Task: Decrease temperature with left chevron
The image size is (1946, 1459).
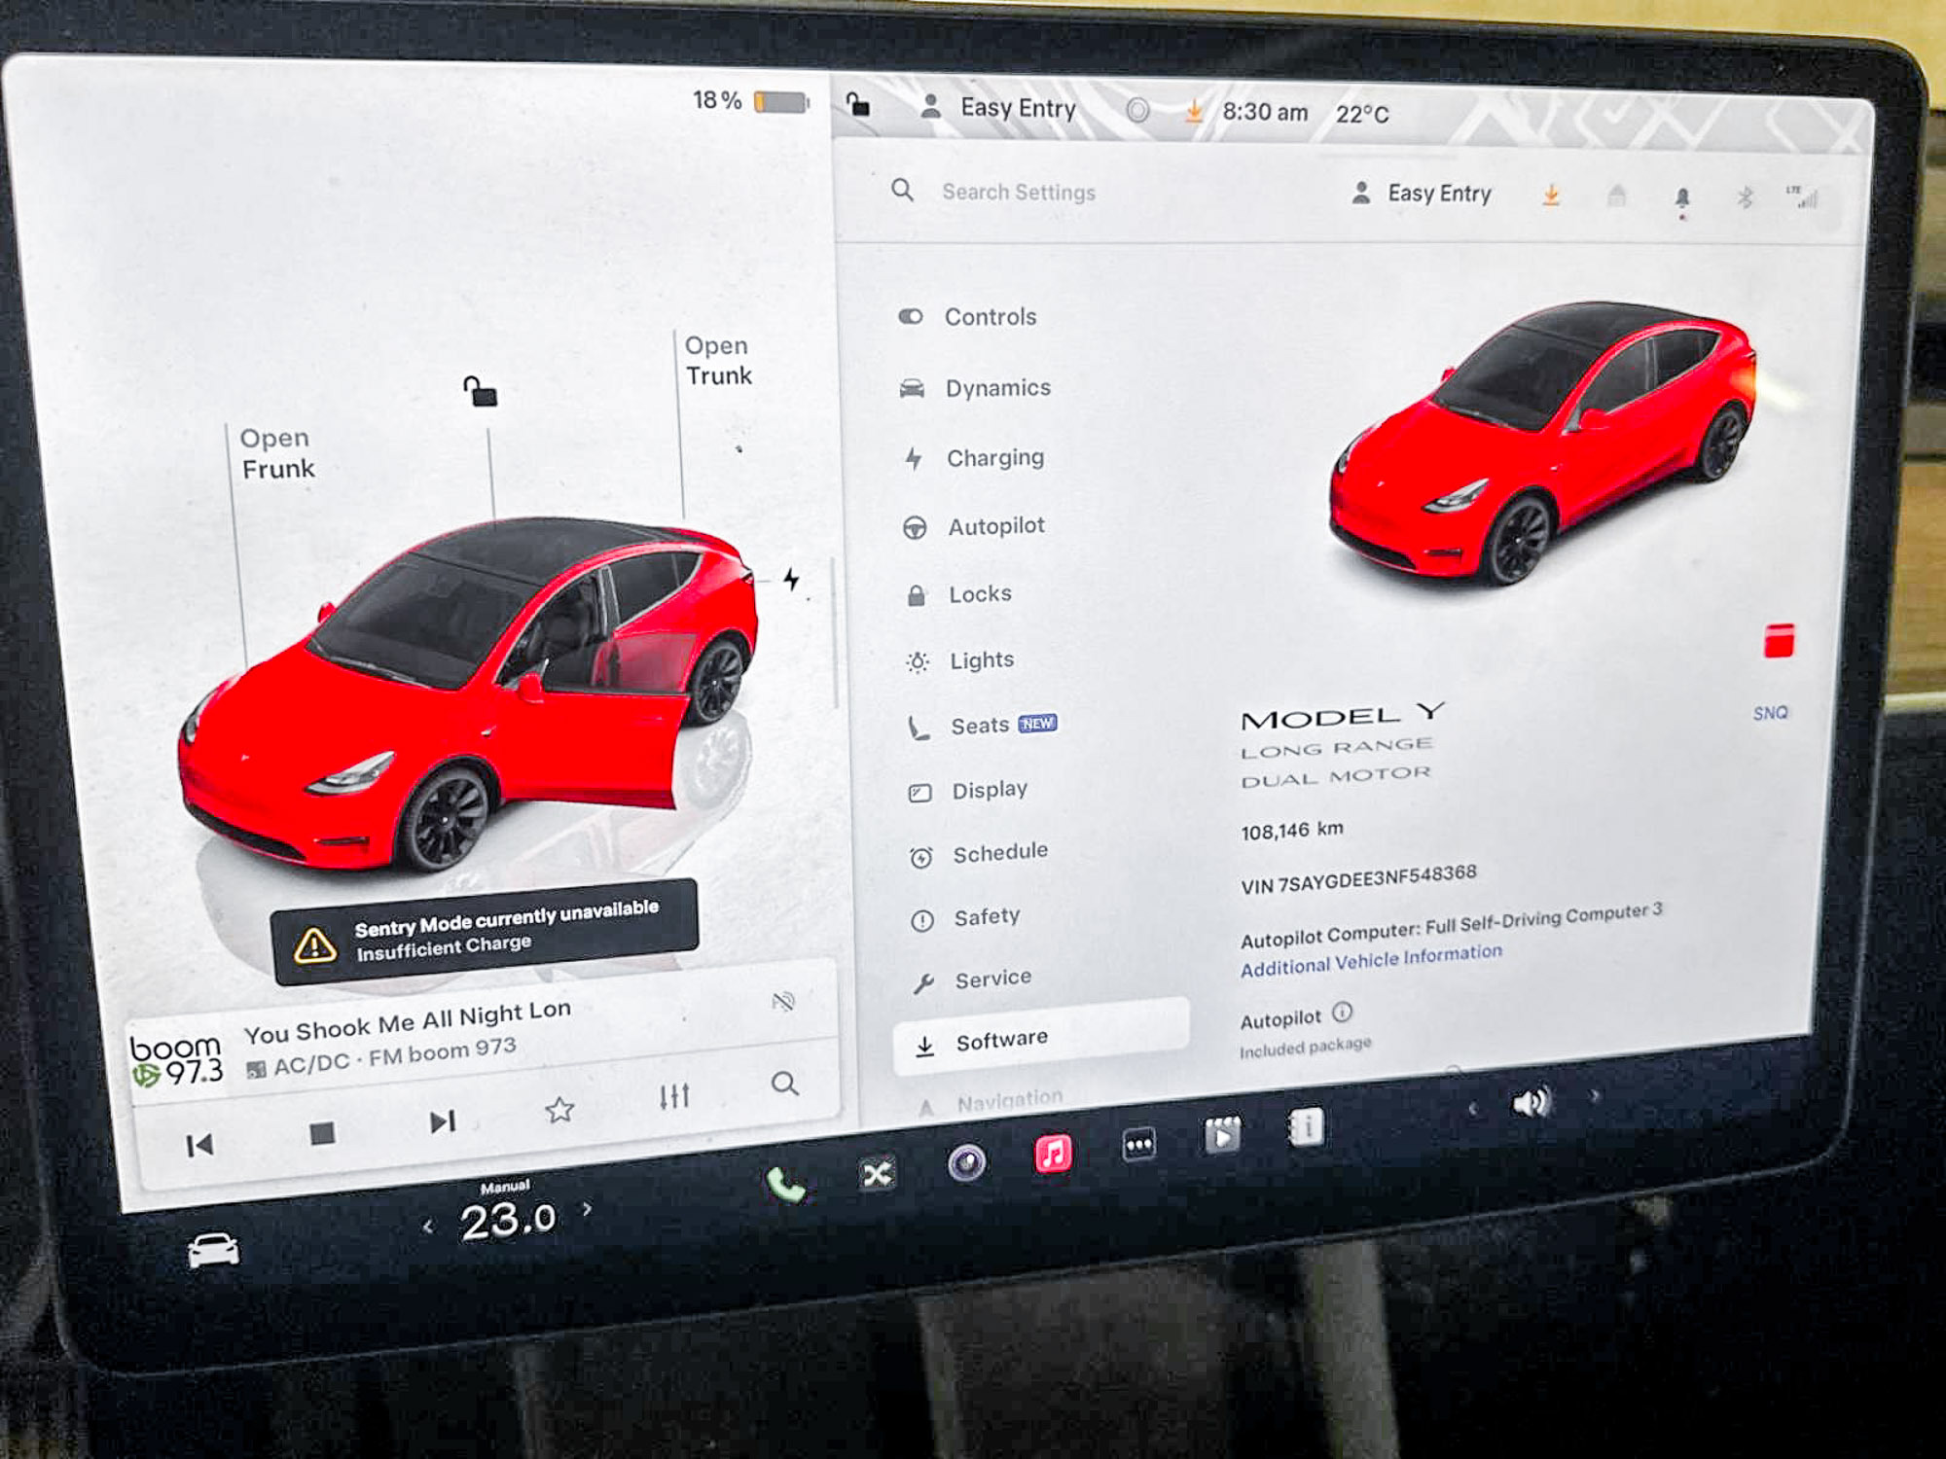Action: (428, 1227)
